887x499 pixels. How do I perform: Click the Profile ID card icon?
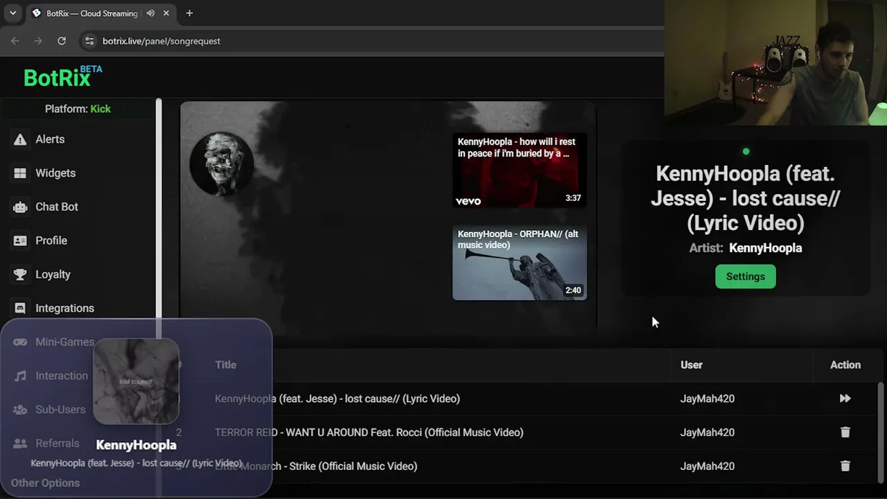coord(20,240)
